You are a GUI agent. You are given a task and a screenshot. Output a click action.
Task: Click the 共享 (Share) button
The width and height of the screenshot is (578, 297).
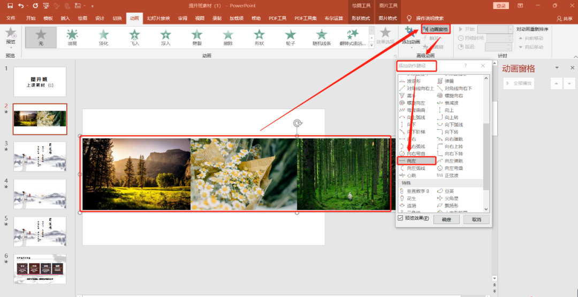(x=565, y=18)
